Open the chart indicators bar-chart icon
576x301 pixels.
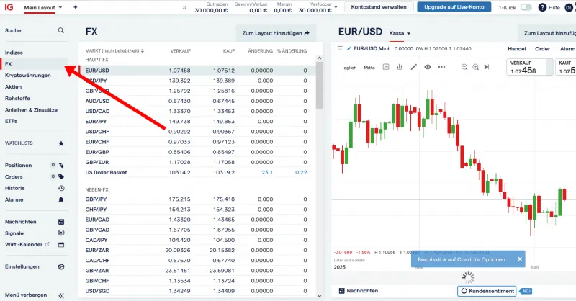point(400,67)
